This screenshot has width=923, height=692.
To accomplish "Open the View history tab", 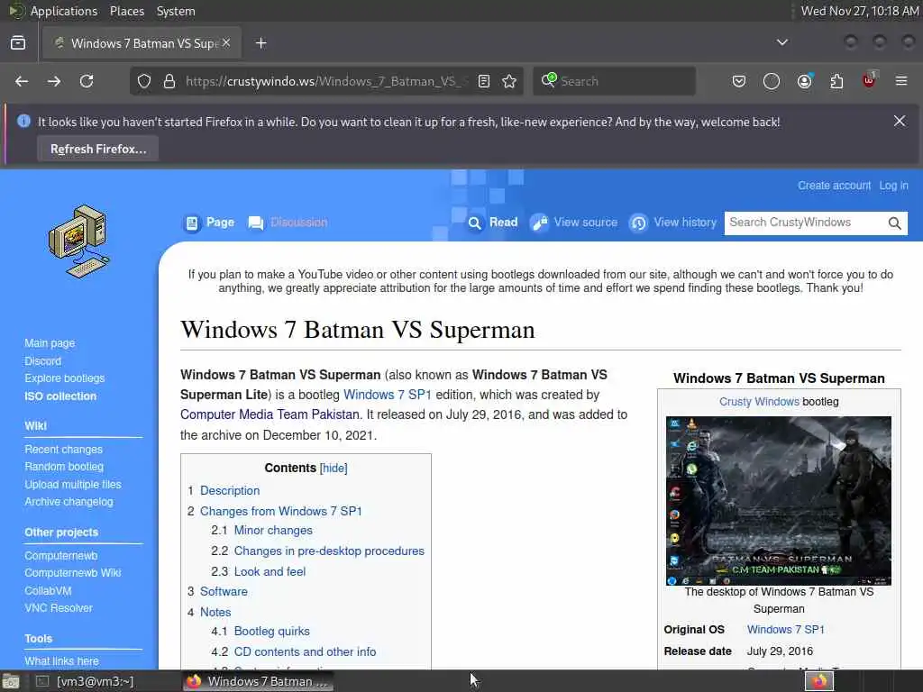I will pos(672,223).
